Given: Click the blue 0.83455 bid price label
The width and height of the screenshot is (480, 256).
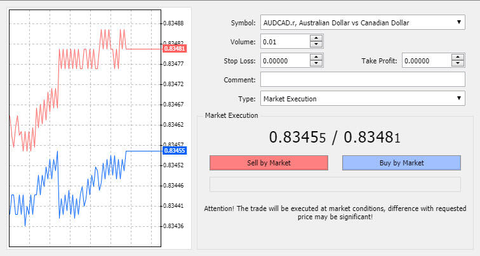Looking at the screenshot, I should pos(175,151).
